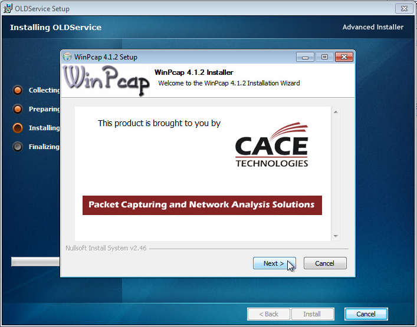
Task: Click the disabled Back button in OLDService Setup
Action: tap(268, 314)
